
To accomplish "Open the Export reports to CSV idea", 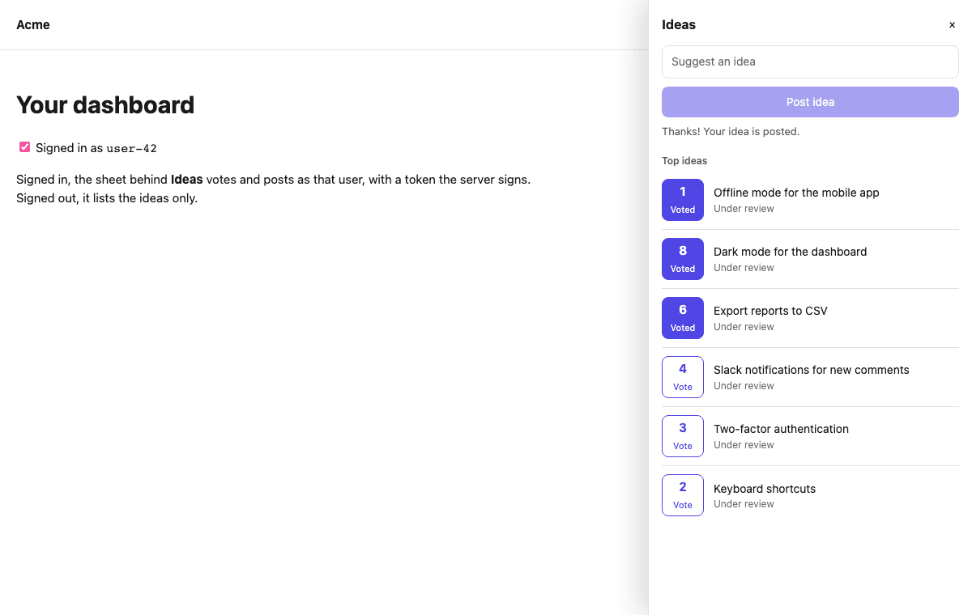I will point(770,311).
